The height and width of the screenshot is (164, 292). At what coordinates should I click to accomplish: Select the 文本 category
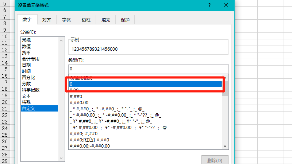coord(26,96)
